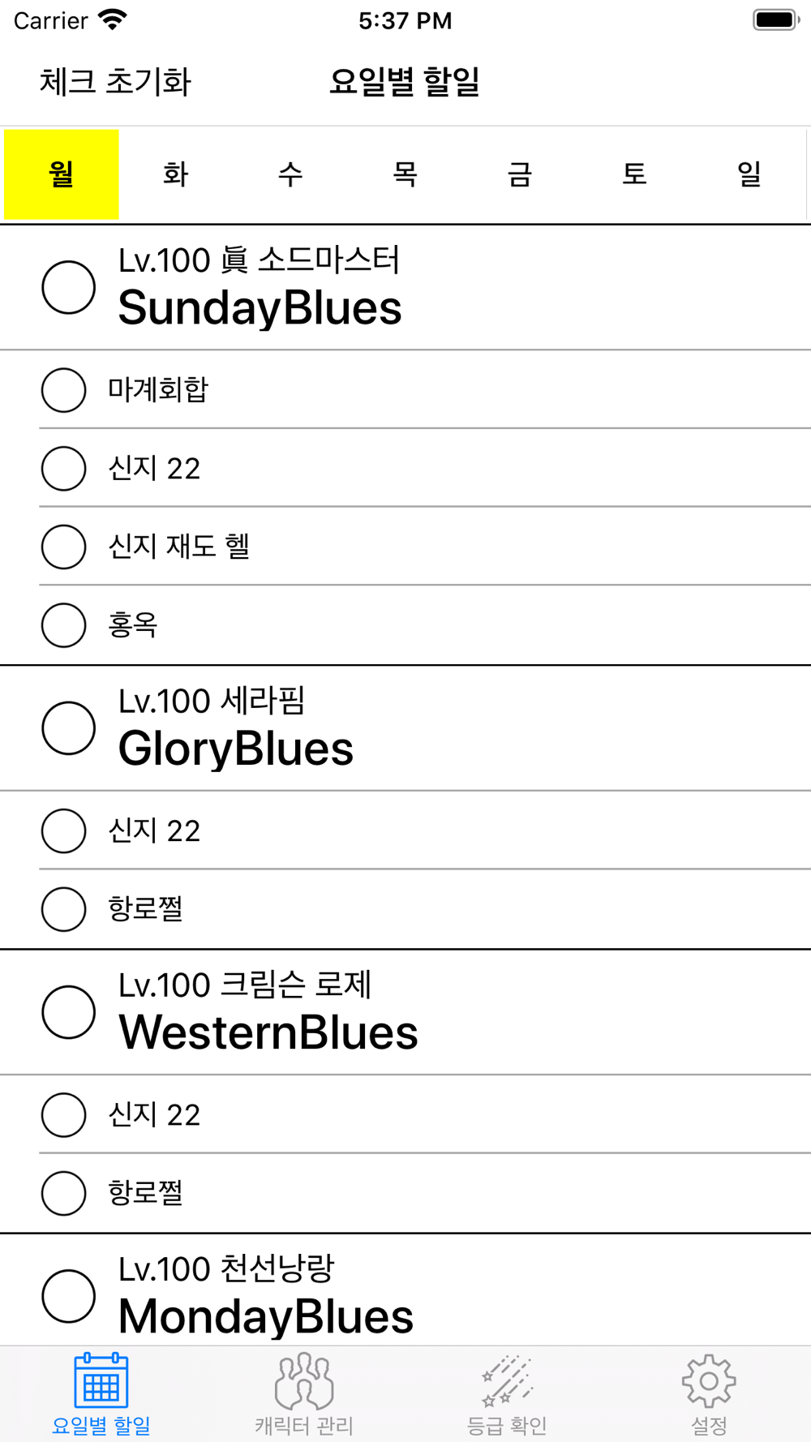811x1442 pixels.
Task: Open the 설정 gear icon
Action: [709, 1380]
